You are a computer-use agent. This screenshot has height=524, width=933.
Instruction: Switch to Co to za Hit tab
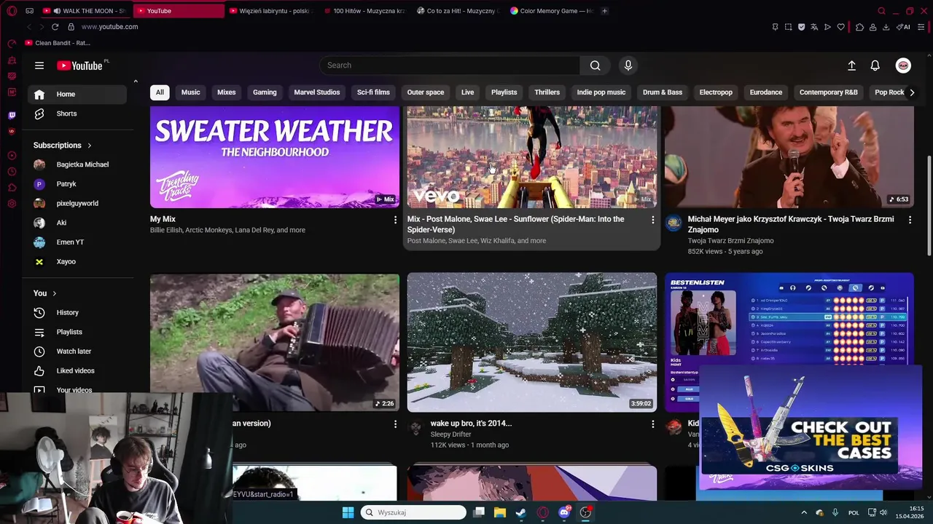(x=458, y=11)
